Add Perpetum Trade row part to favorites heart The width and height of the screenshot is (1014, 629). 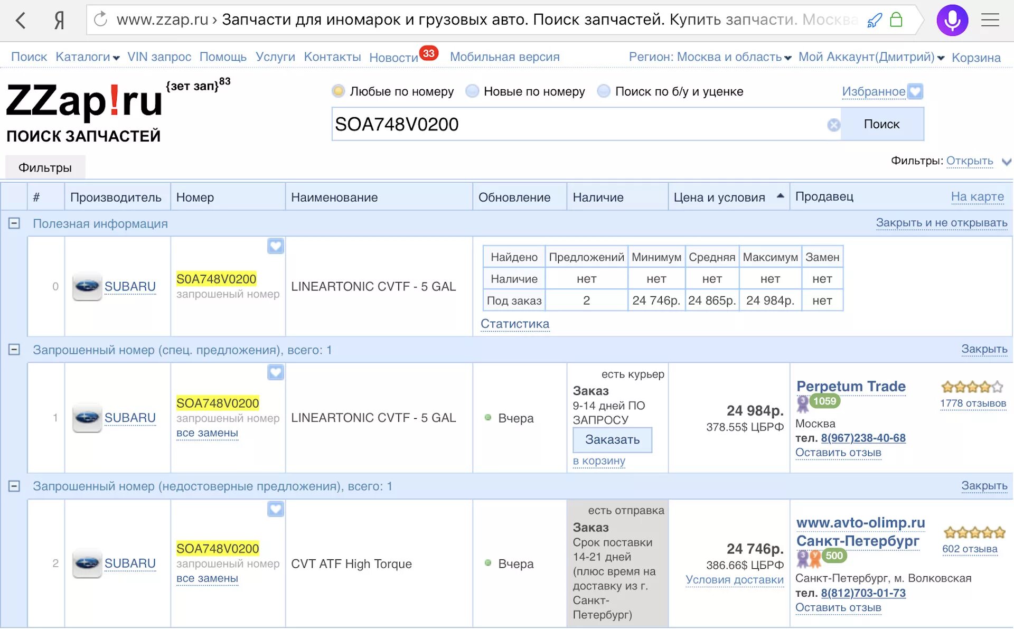[x=276, y=372]
